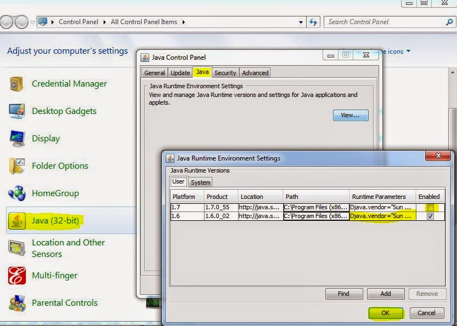
Task: Switch to the System tab
Action: click(201, 182)
